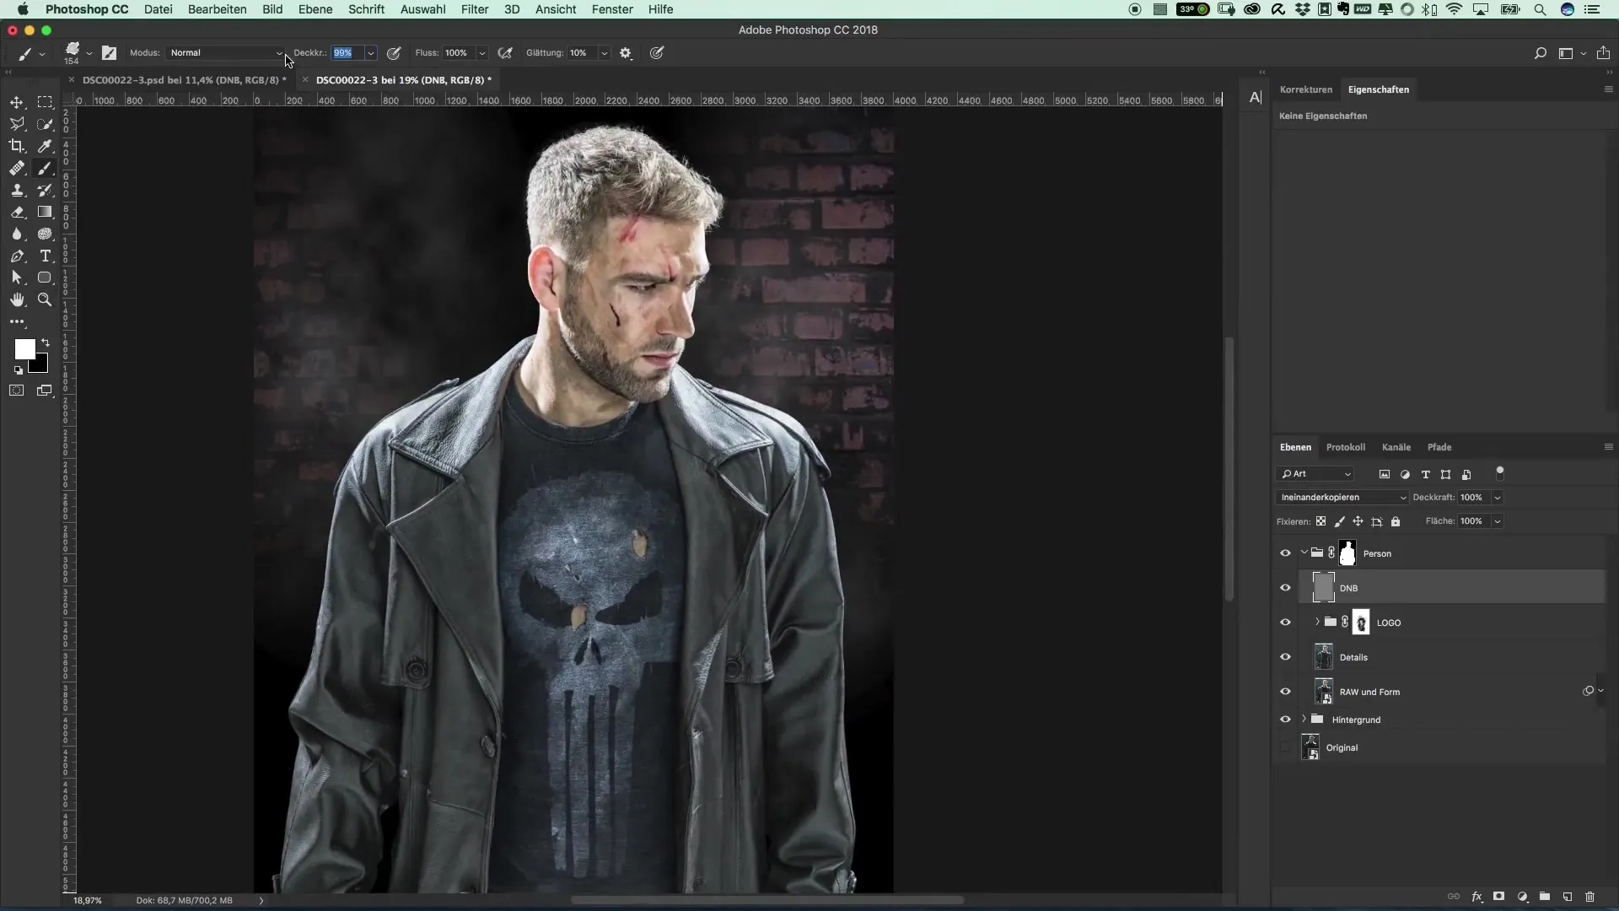Add a layer mask icon

click(1499, 897)
